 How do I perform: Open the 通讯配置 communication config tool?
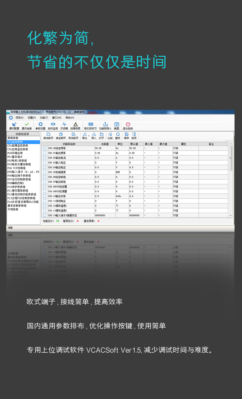click(x=14, y=126)
